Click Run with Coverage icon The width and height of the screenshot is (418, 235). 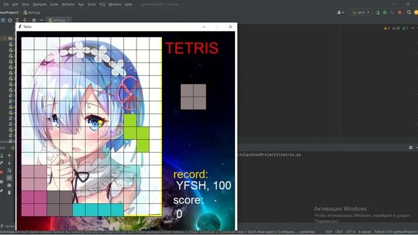coord(392,12)
